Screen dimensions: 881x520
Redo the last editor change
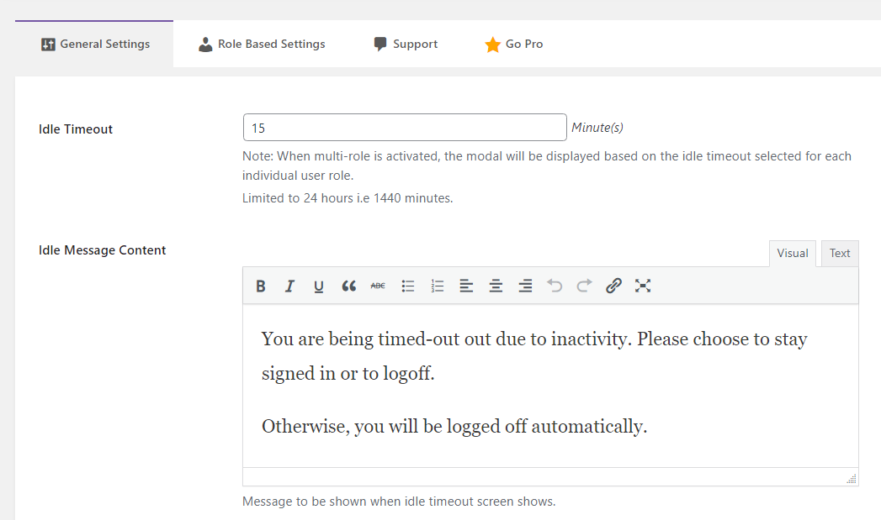(x=584, y=286)
